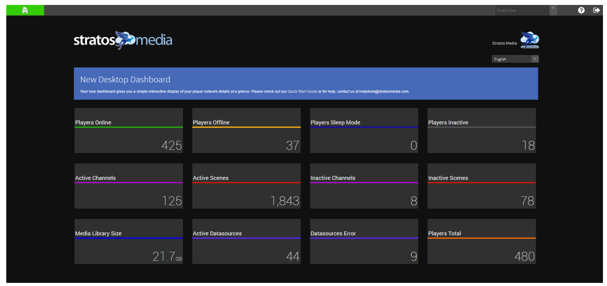Open the Active Datasources tile

coord(247,241)
